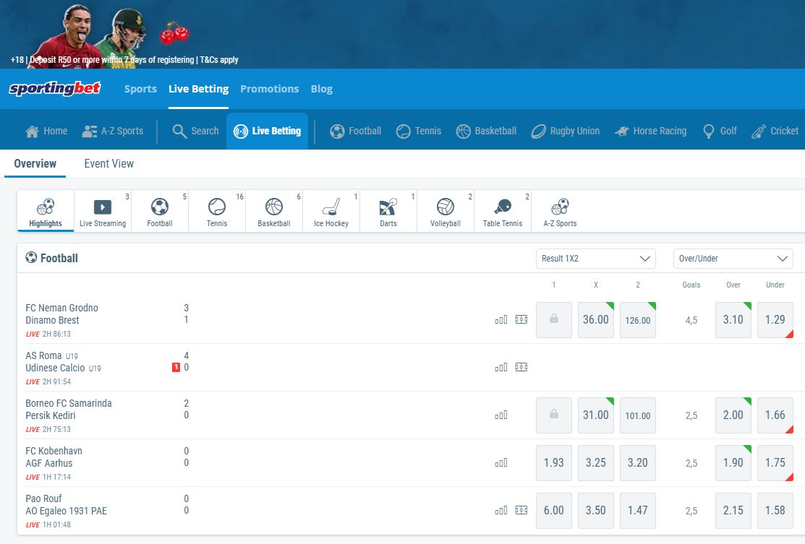Select the Tennis sport filter icon

217,211
